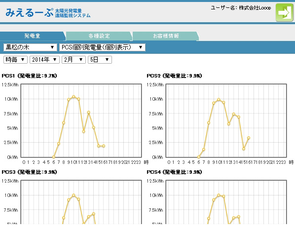Open the お客様情報 tab
The image size is (295, 230).
[166, 36]
